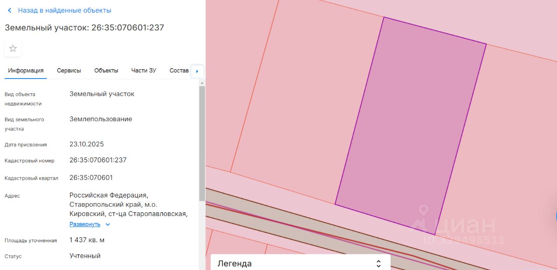Switch to the Сервисы tab
The width and height of the screenshot is (557, 270).
click(x=69, y=70)
